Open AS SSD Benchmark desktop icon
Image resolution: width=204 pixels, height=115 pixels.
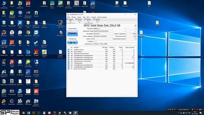pyautogui.click(x=69, y=5)
